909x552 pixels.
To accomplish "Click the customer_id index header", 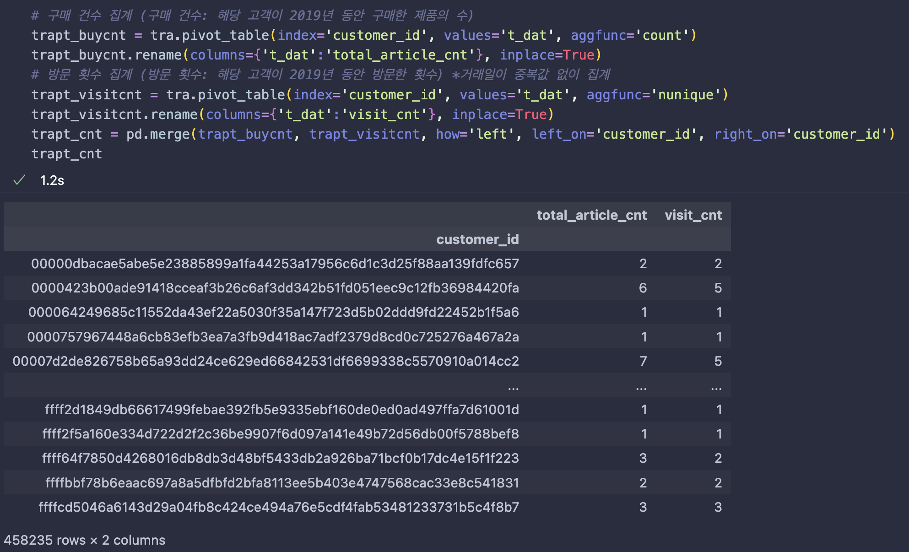I will pyautogui.click(x=477, y=239).
